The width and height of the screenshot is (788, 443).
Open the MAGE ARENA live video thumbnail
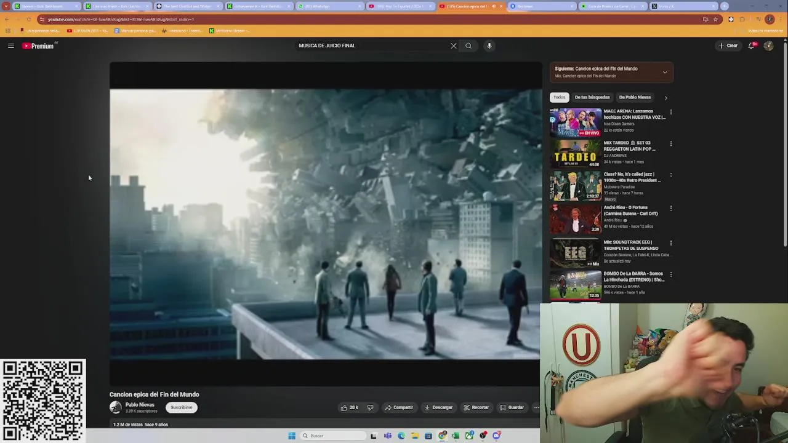pyautogui.click(x=576, y=122)
